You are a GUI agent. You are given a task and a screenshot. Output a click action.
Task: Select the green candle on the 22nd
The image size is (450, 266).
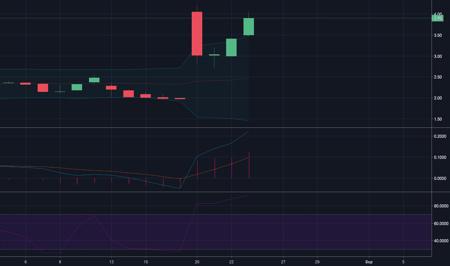(x=231, y=47)
